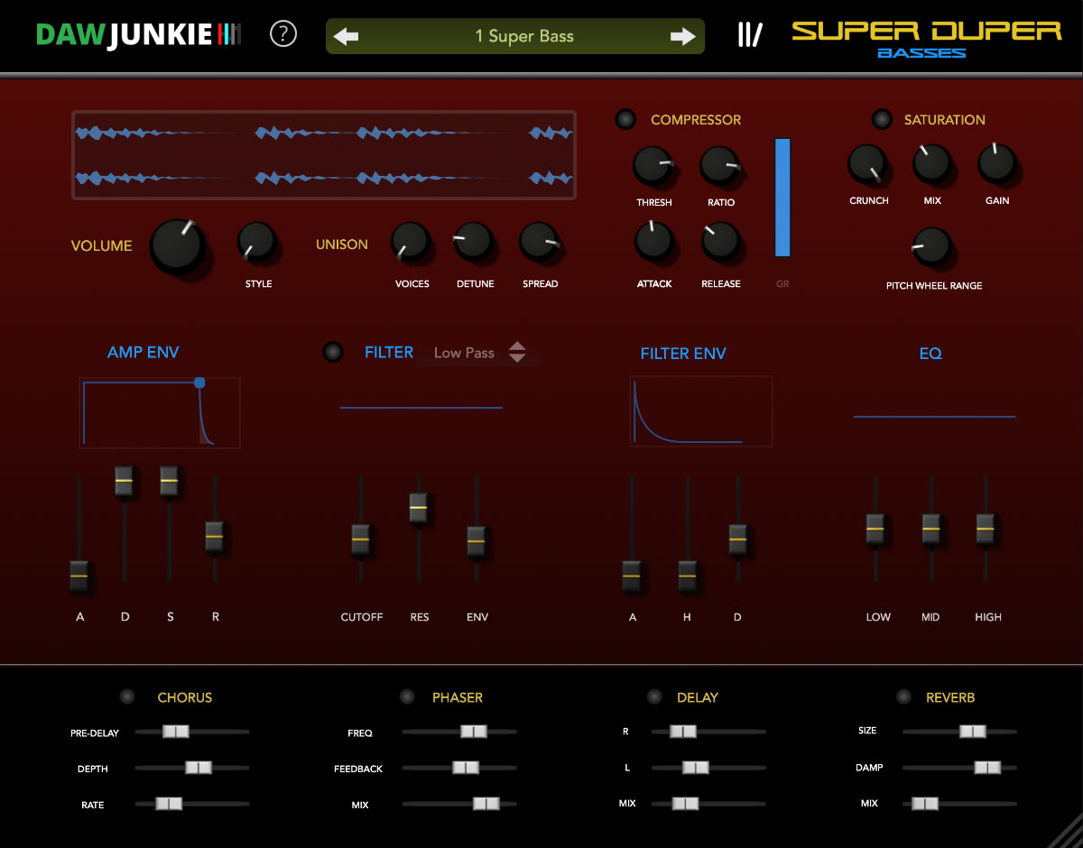Turn on the Chorus effect
1083x848 pixels.
point(127,696)
